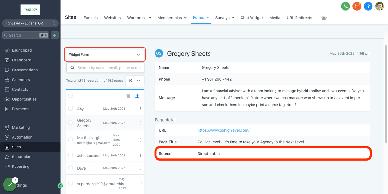Open the three-dot menu for Martha kargbo
The image size is (388, 194).
140,140
